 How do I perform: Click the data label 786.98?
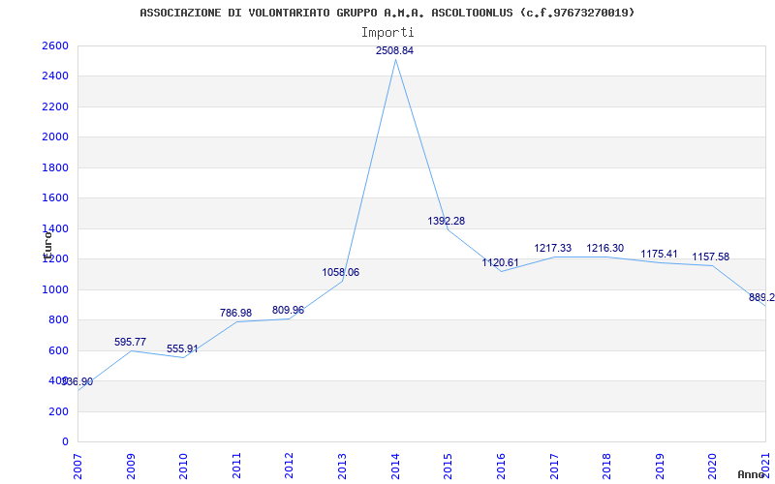235,313
